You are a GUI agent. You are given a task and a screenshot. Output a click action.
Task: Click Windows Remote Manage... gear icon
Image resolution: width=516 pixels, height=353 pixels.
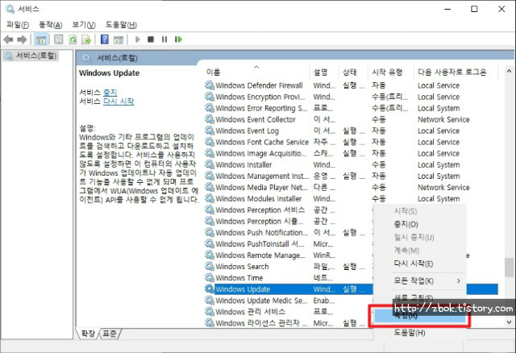(210, 255)
